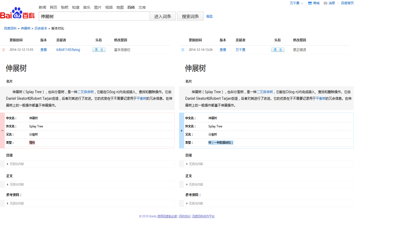Viewport: 402px width, 239px height.
Task: Open the 视频 navigation item
Action: [109, 7]
